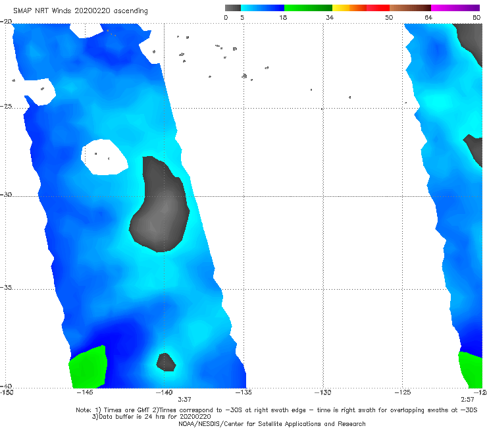Click the longitude label '-130'
This screenshot has height=428, width=487.
(323, 392)
